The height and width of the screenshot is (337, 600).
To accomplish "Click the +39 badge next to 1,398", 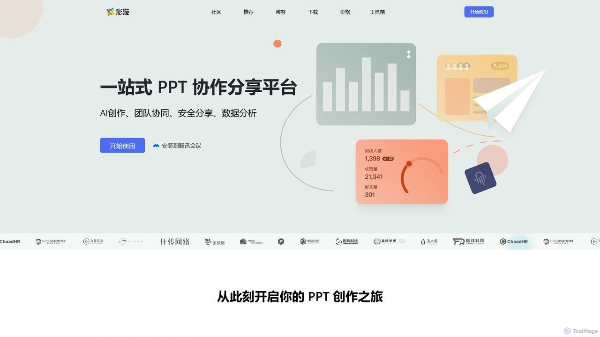I will pos(388,159).
